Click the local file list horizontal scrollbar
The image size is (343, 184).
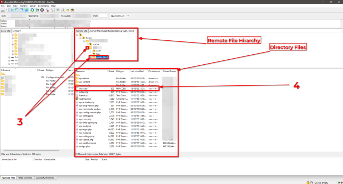tap(31, 150)
